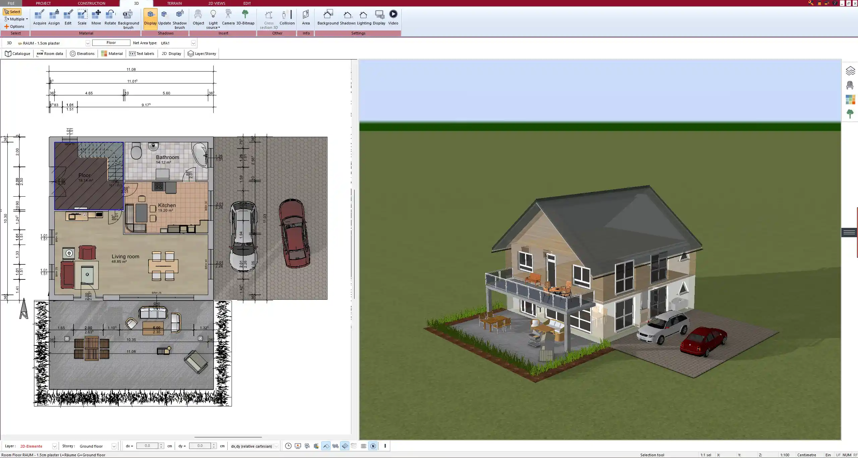Open the Storey Ground floor dropdown

(114, 446)
